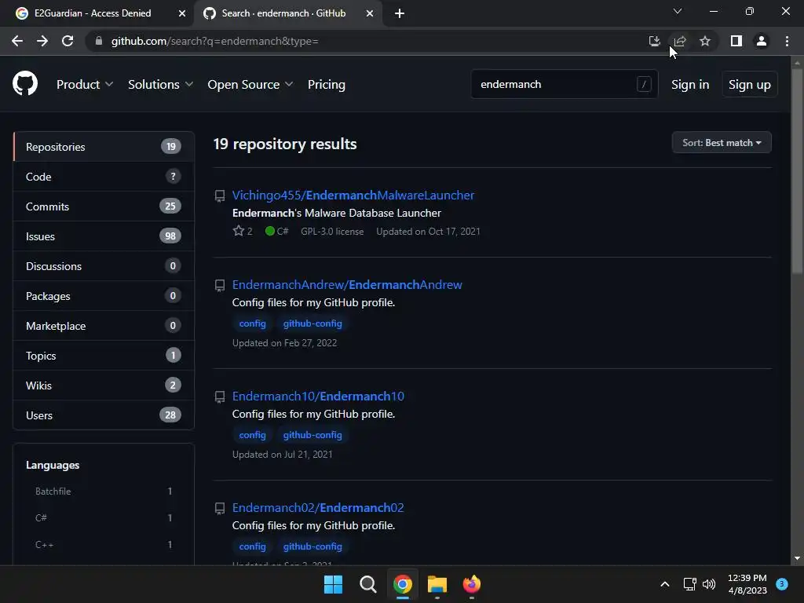Screen dimensions: 804x603
Task: Click the repo icon beside EndermanchMalwareLauncher
Action: tap(220, 196)
